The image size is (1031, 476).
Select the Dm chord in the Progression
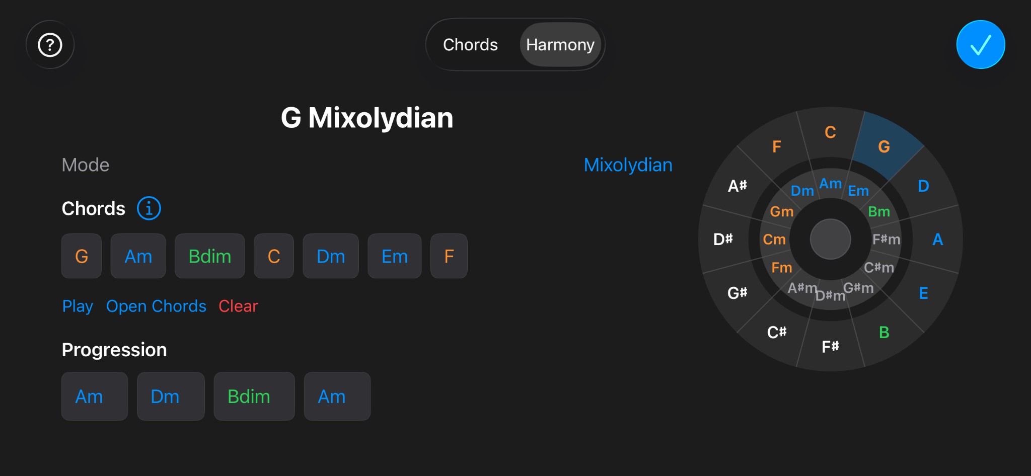click(x=170, y=396)
